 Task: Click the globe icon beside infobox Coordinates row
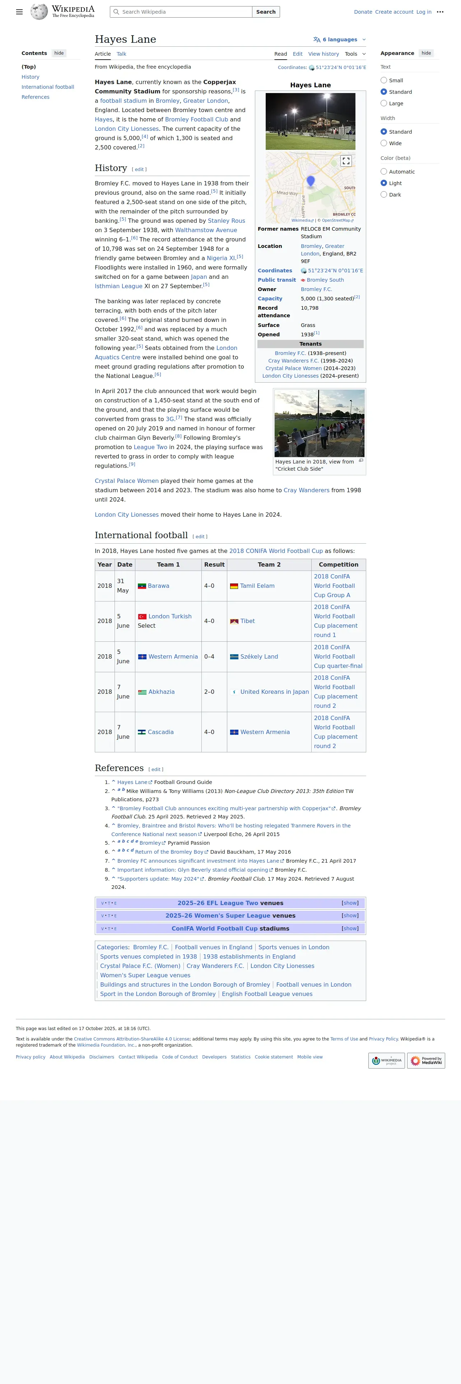pyautogui.click(x=304, y=271)
